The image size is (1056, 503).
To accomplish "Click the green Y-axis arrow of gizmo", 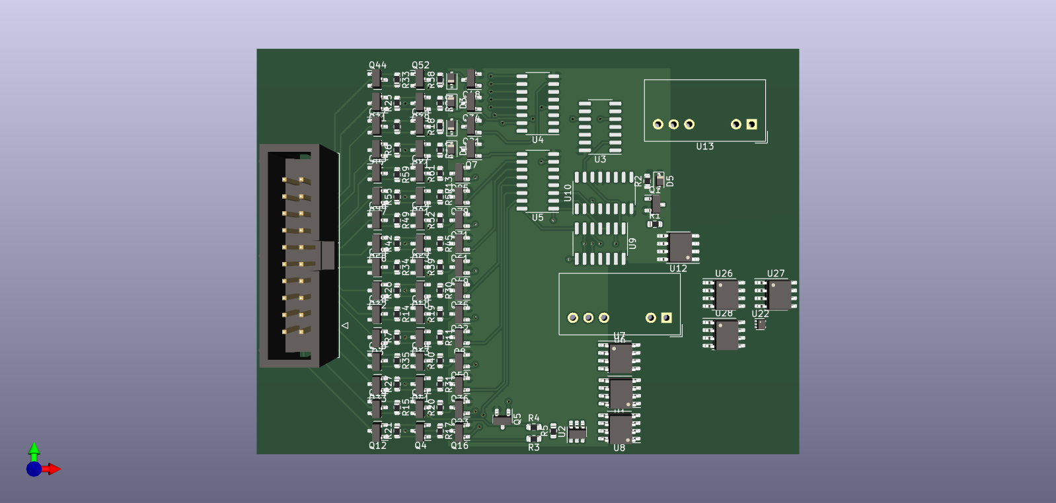I will tap(34, 450).
